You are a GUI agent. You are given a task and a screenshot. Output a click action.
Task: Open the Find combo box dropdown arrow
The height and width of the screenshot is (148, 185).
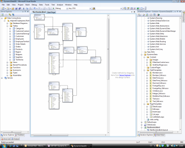(121, 9)
